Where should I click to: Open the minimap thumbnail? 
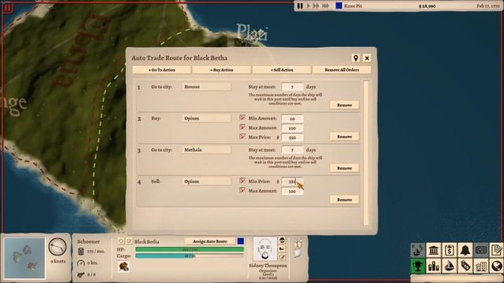pos(24,258)
